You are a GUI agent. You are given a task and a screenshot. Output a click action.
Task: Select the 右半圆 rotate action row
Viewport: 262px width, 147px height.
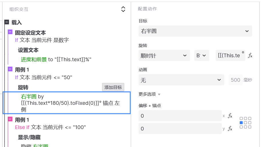[66, 103]
